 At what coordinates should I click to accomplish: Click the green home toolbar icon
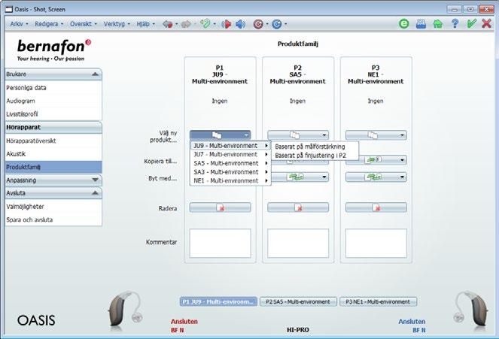click(438, 24)
